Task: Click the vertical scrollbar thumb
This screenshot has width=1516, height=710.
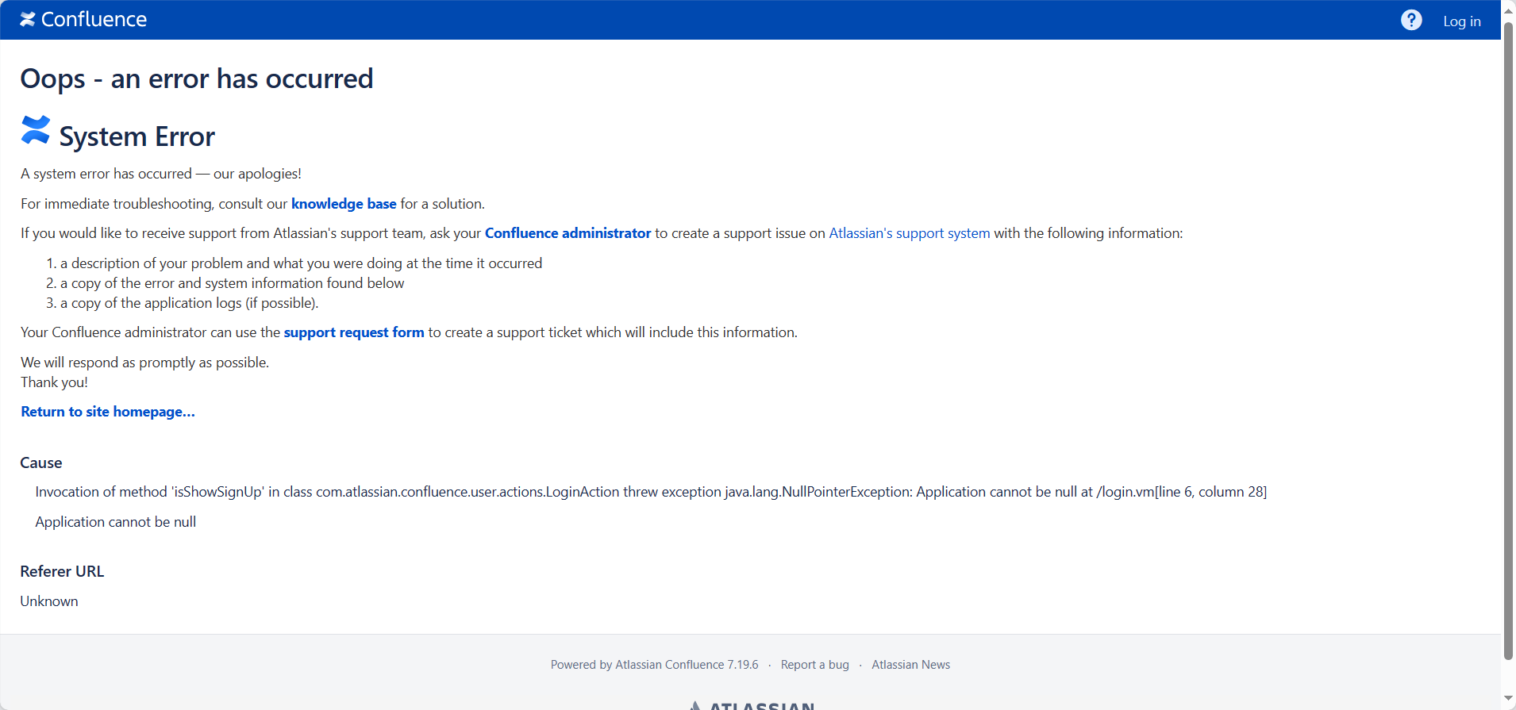Action: pyautogui.click(x=1508, y=341)
